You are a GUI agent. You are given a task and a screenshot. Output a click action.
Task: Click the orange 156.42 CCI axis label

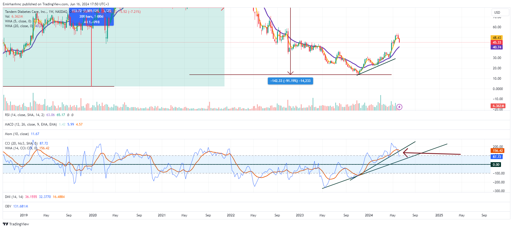click(498, 151)
